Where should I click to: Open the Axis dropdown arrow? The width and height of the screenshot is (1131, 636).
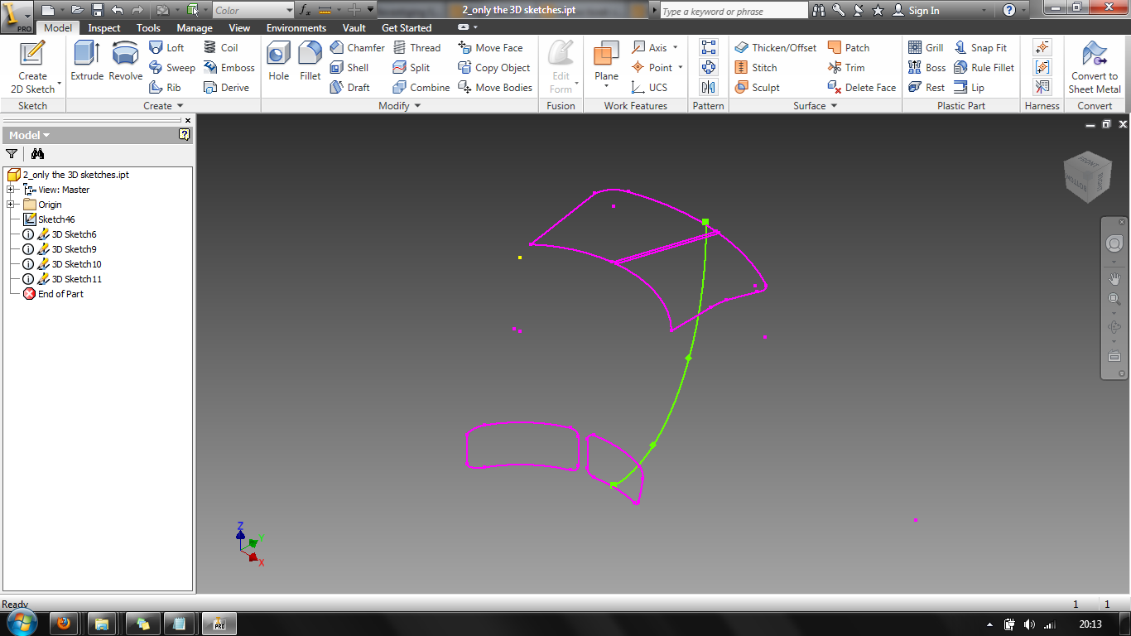coord(674,47)
